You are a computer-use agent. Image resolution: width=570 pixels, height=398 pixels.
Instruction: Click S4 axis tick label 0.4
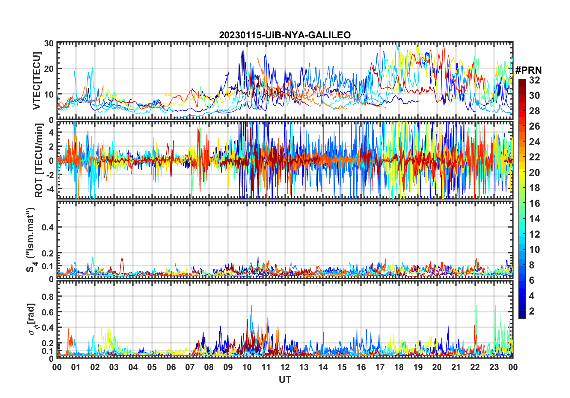(48, 227)
